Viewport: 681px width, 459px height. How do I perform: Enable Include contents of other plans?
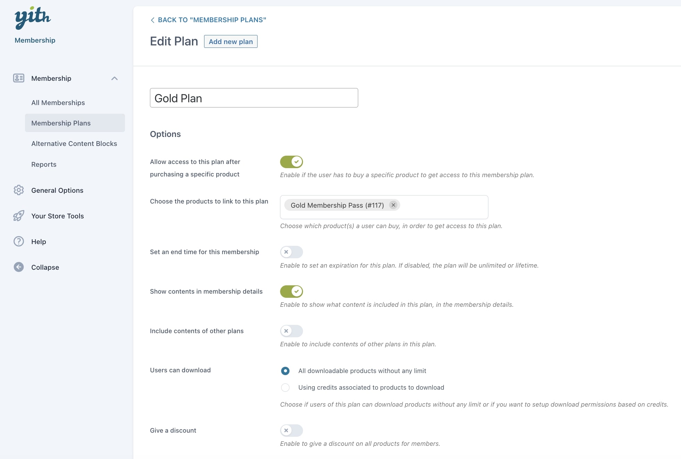[292, 331]
